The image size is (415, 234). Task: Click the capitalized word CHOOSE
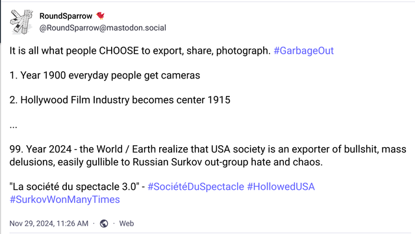pos(119,51)
